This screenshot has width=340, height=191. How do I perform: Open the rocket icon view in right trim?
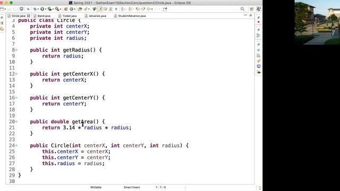pyautogui.click(x=259, y=61)
